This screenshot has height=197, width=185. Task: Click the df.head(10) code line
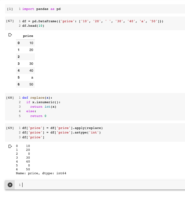click(33, 26)
